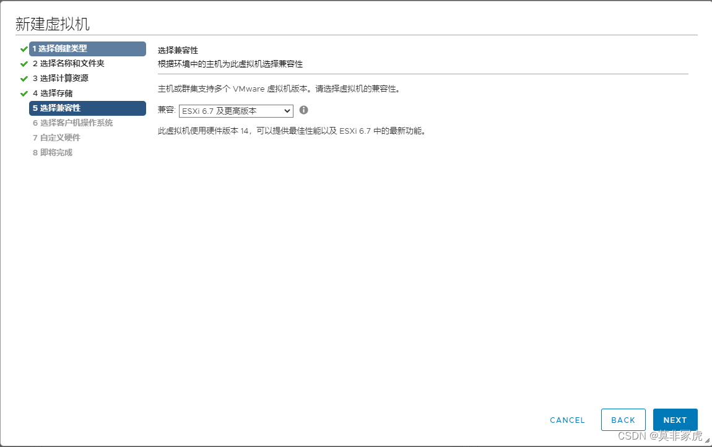Go to step 1 选择创建类型
The height and width of the screenshot is (447, 712).
pyautogui.click(x=88, y=49)
